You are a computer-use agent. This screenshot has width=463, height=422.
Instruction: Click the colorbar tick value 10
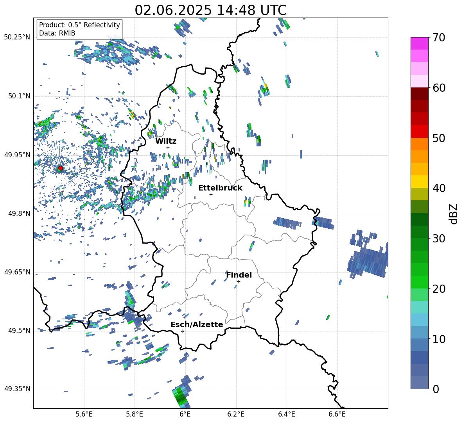[438, 339]
